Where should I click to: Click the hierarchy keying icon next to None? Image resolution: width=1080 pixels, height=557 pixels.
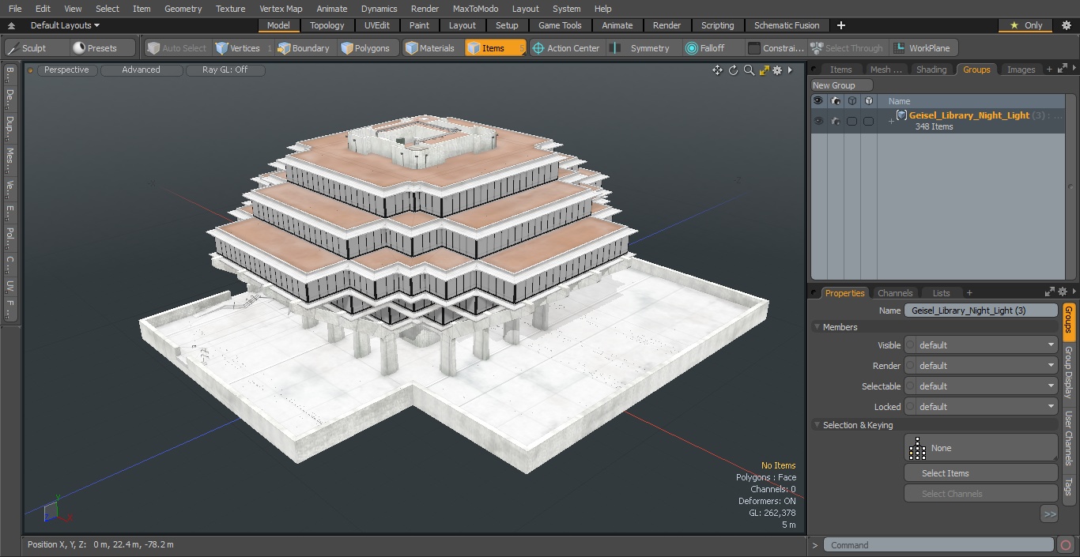point(917,449)
